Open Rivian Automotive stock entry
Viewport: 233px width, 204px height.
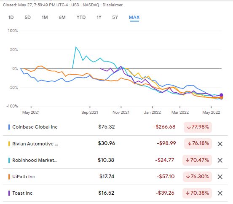(35, 144)
